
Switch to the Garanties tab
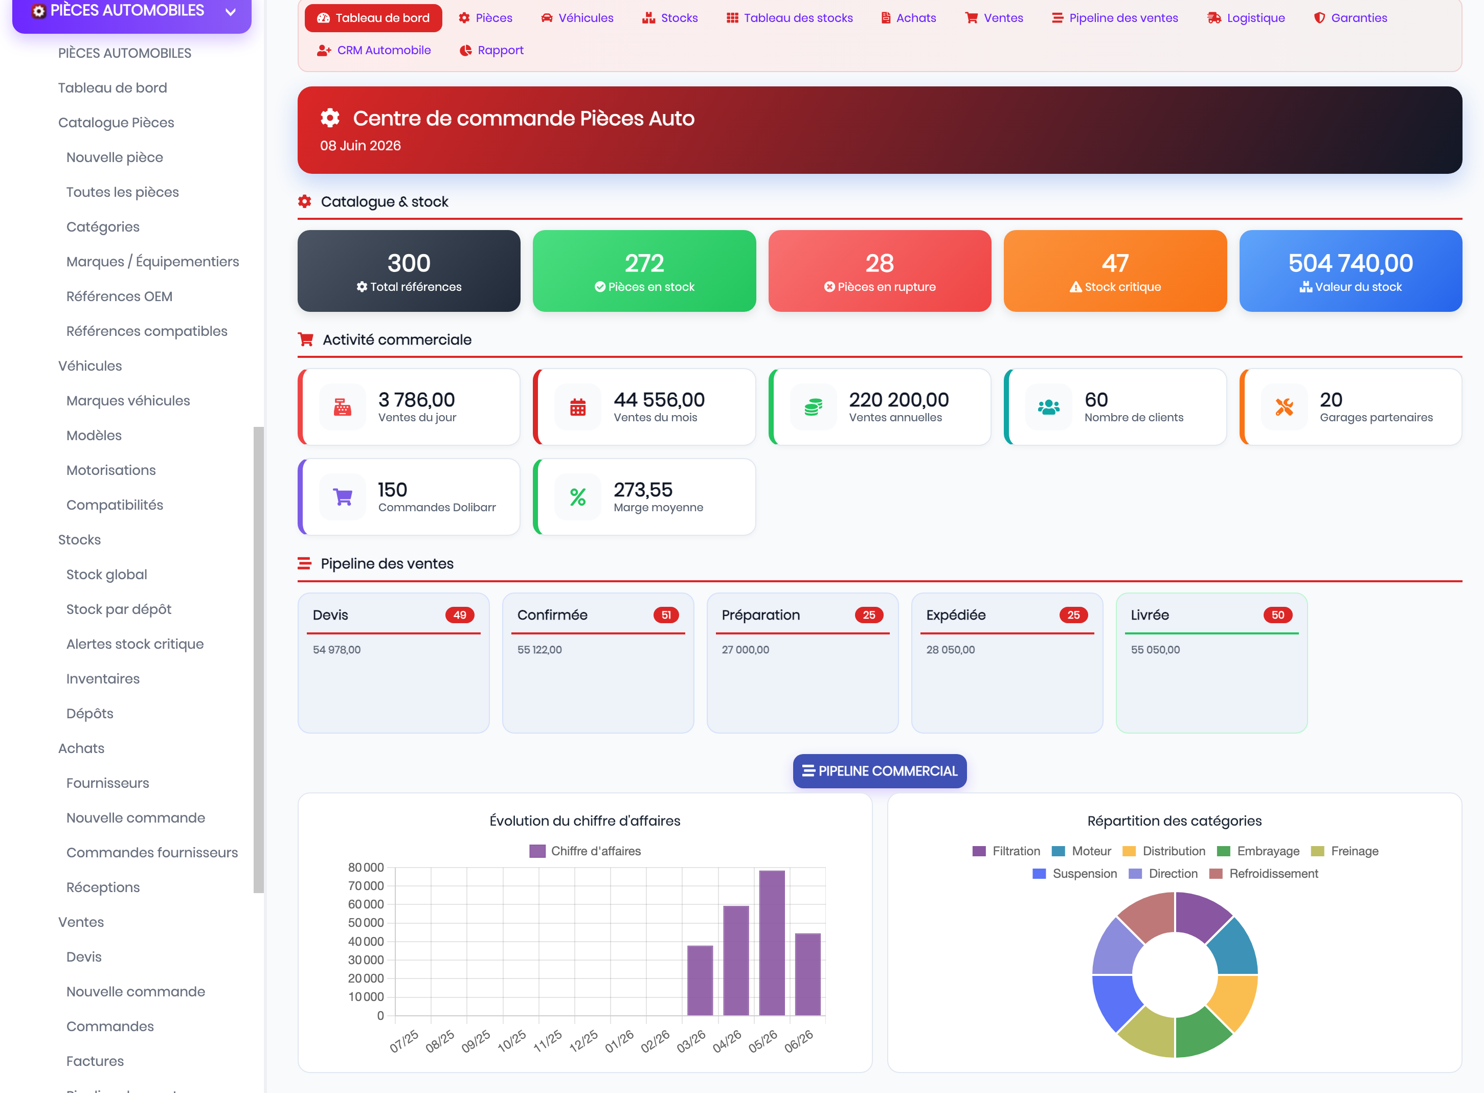click(x=1351, y=18)
